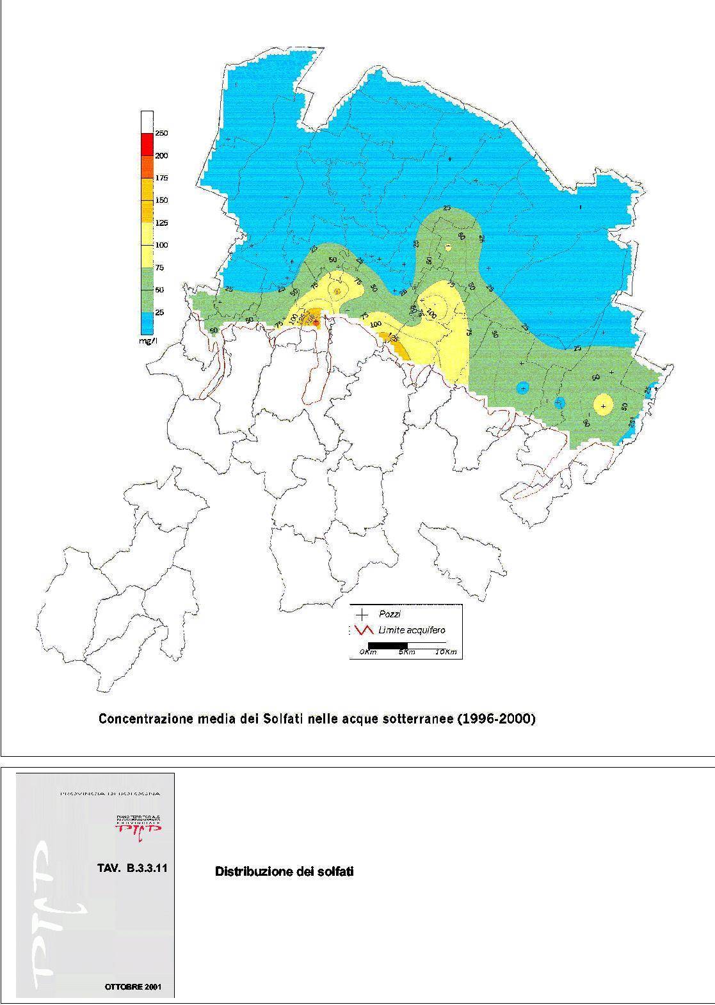Click the "10Km" scale bar label

(446, 653)
